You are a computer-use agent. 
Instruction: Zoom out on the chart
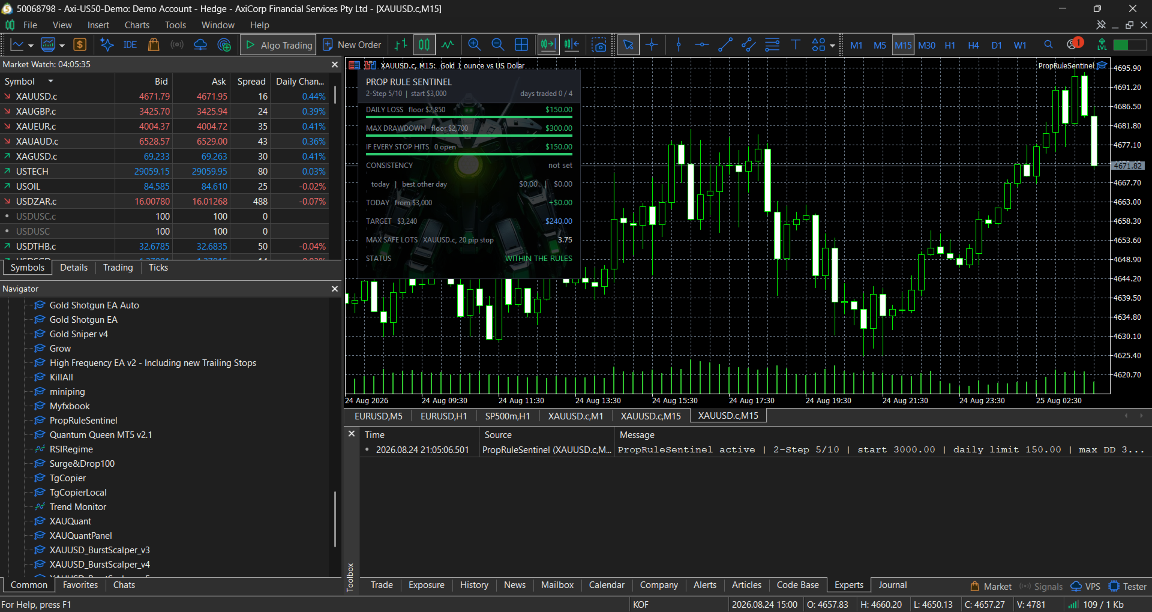tap(498, 45)
